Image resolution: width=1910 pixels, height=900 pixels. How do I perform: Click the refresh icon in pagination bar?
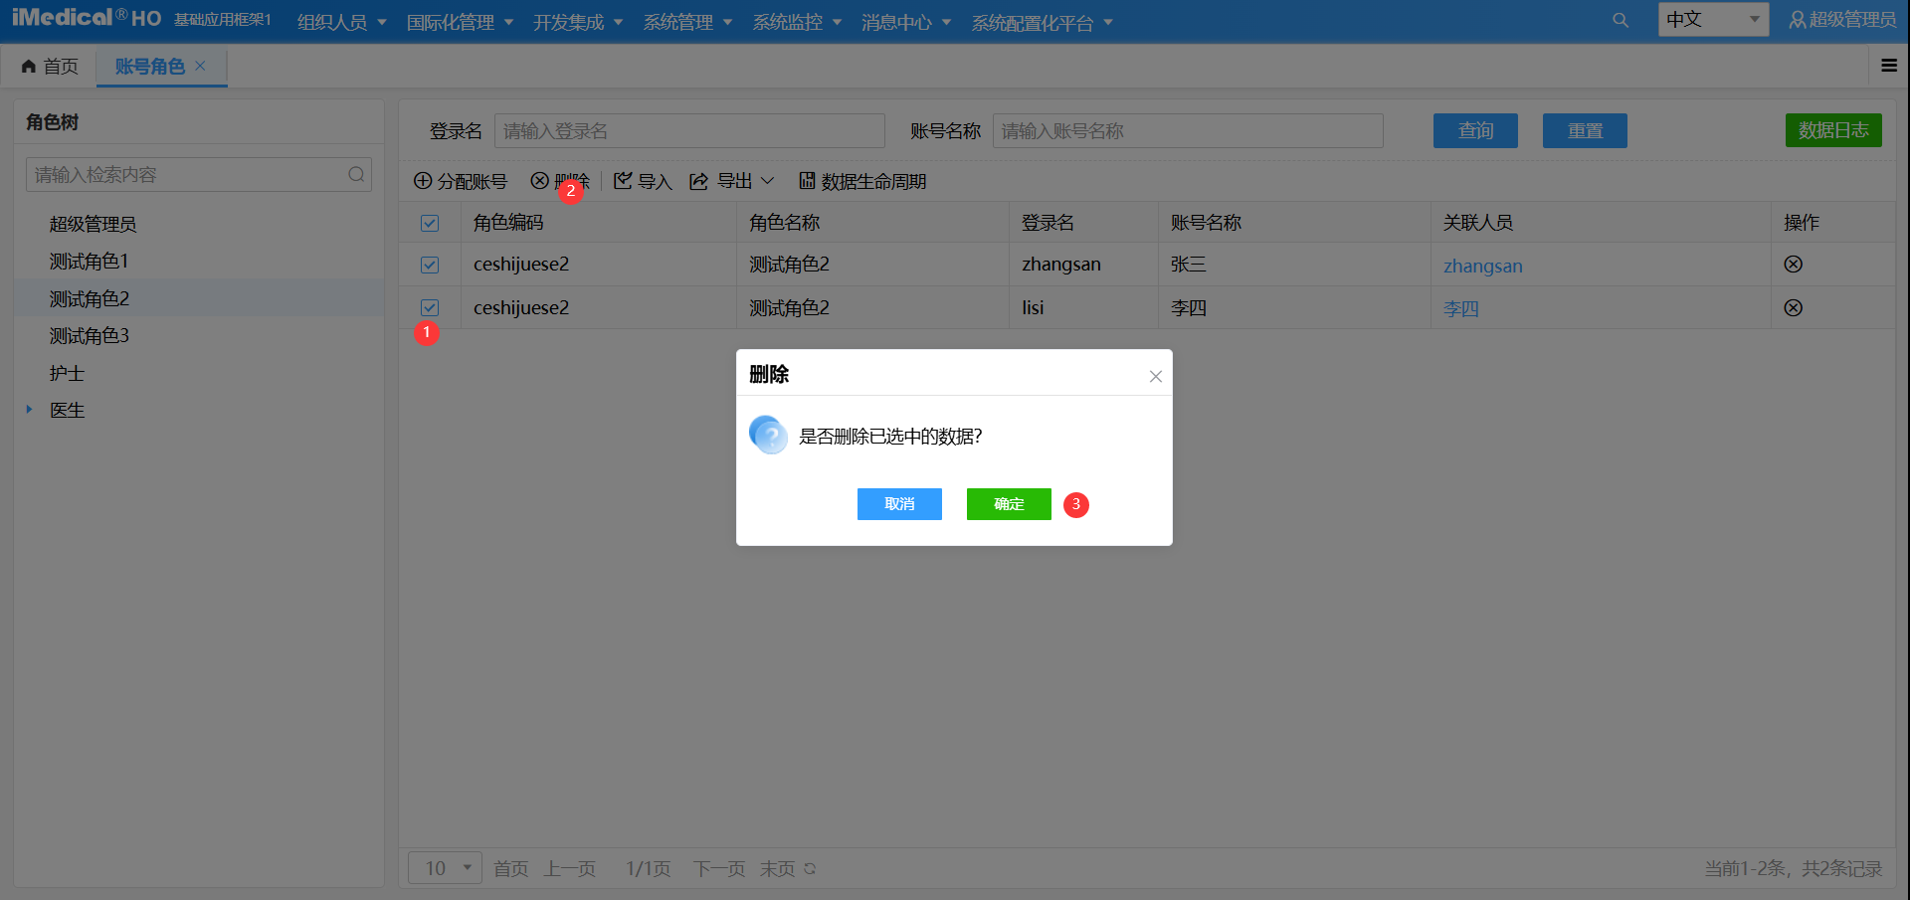coord(810,869)
